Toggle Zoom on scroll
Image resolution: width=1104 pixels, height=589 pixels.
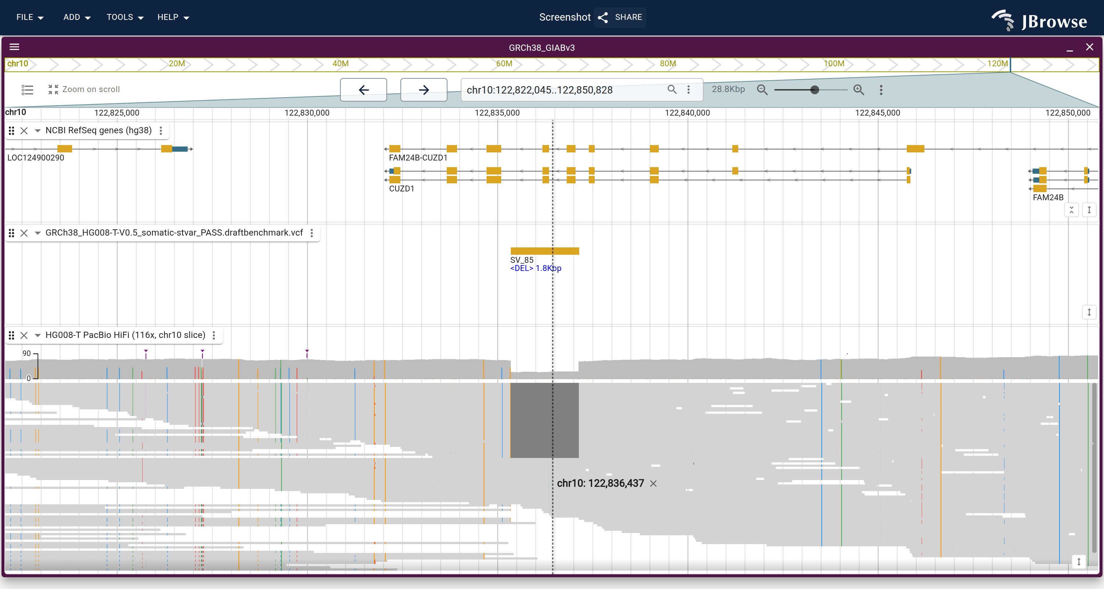pyautogui.click(x=84, y=89)
